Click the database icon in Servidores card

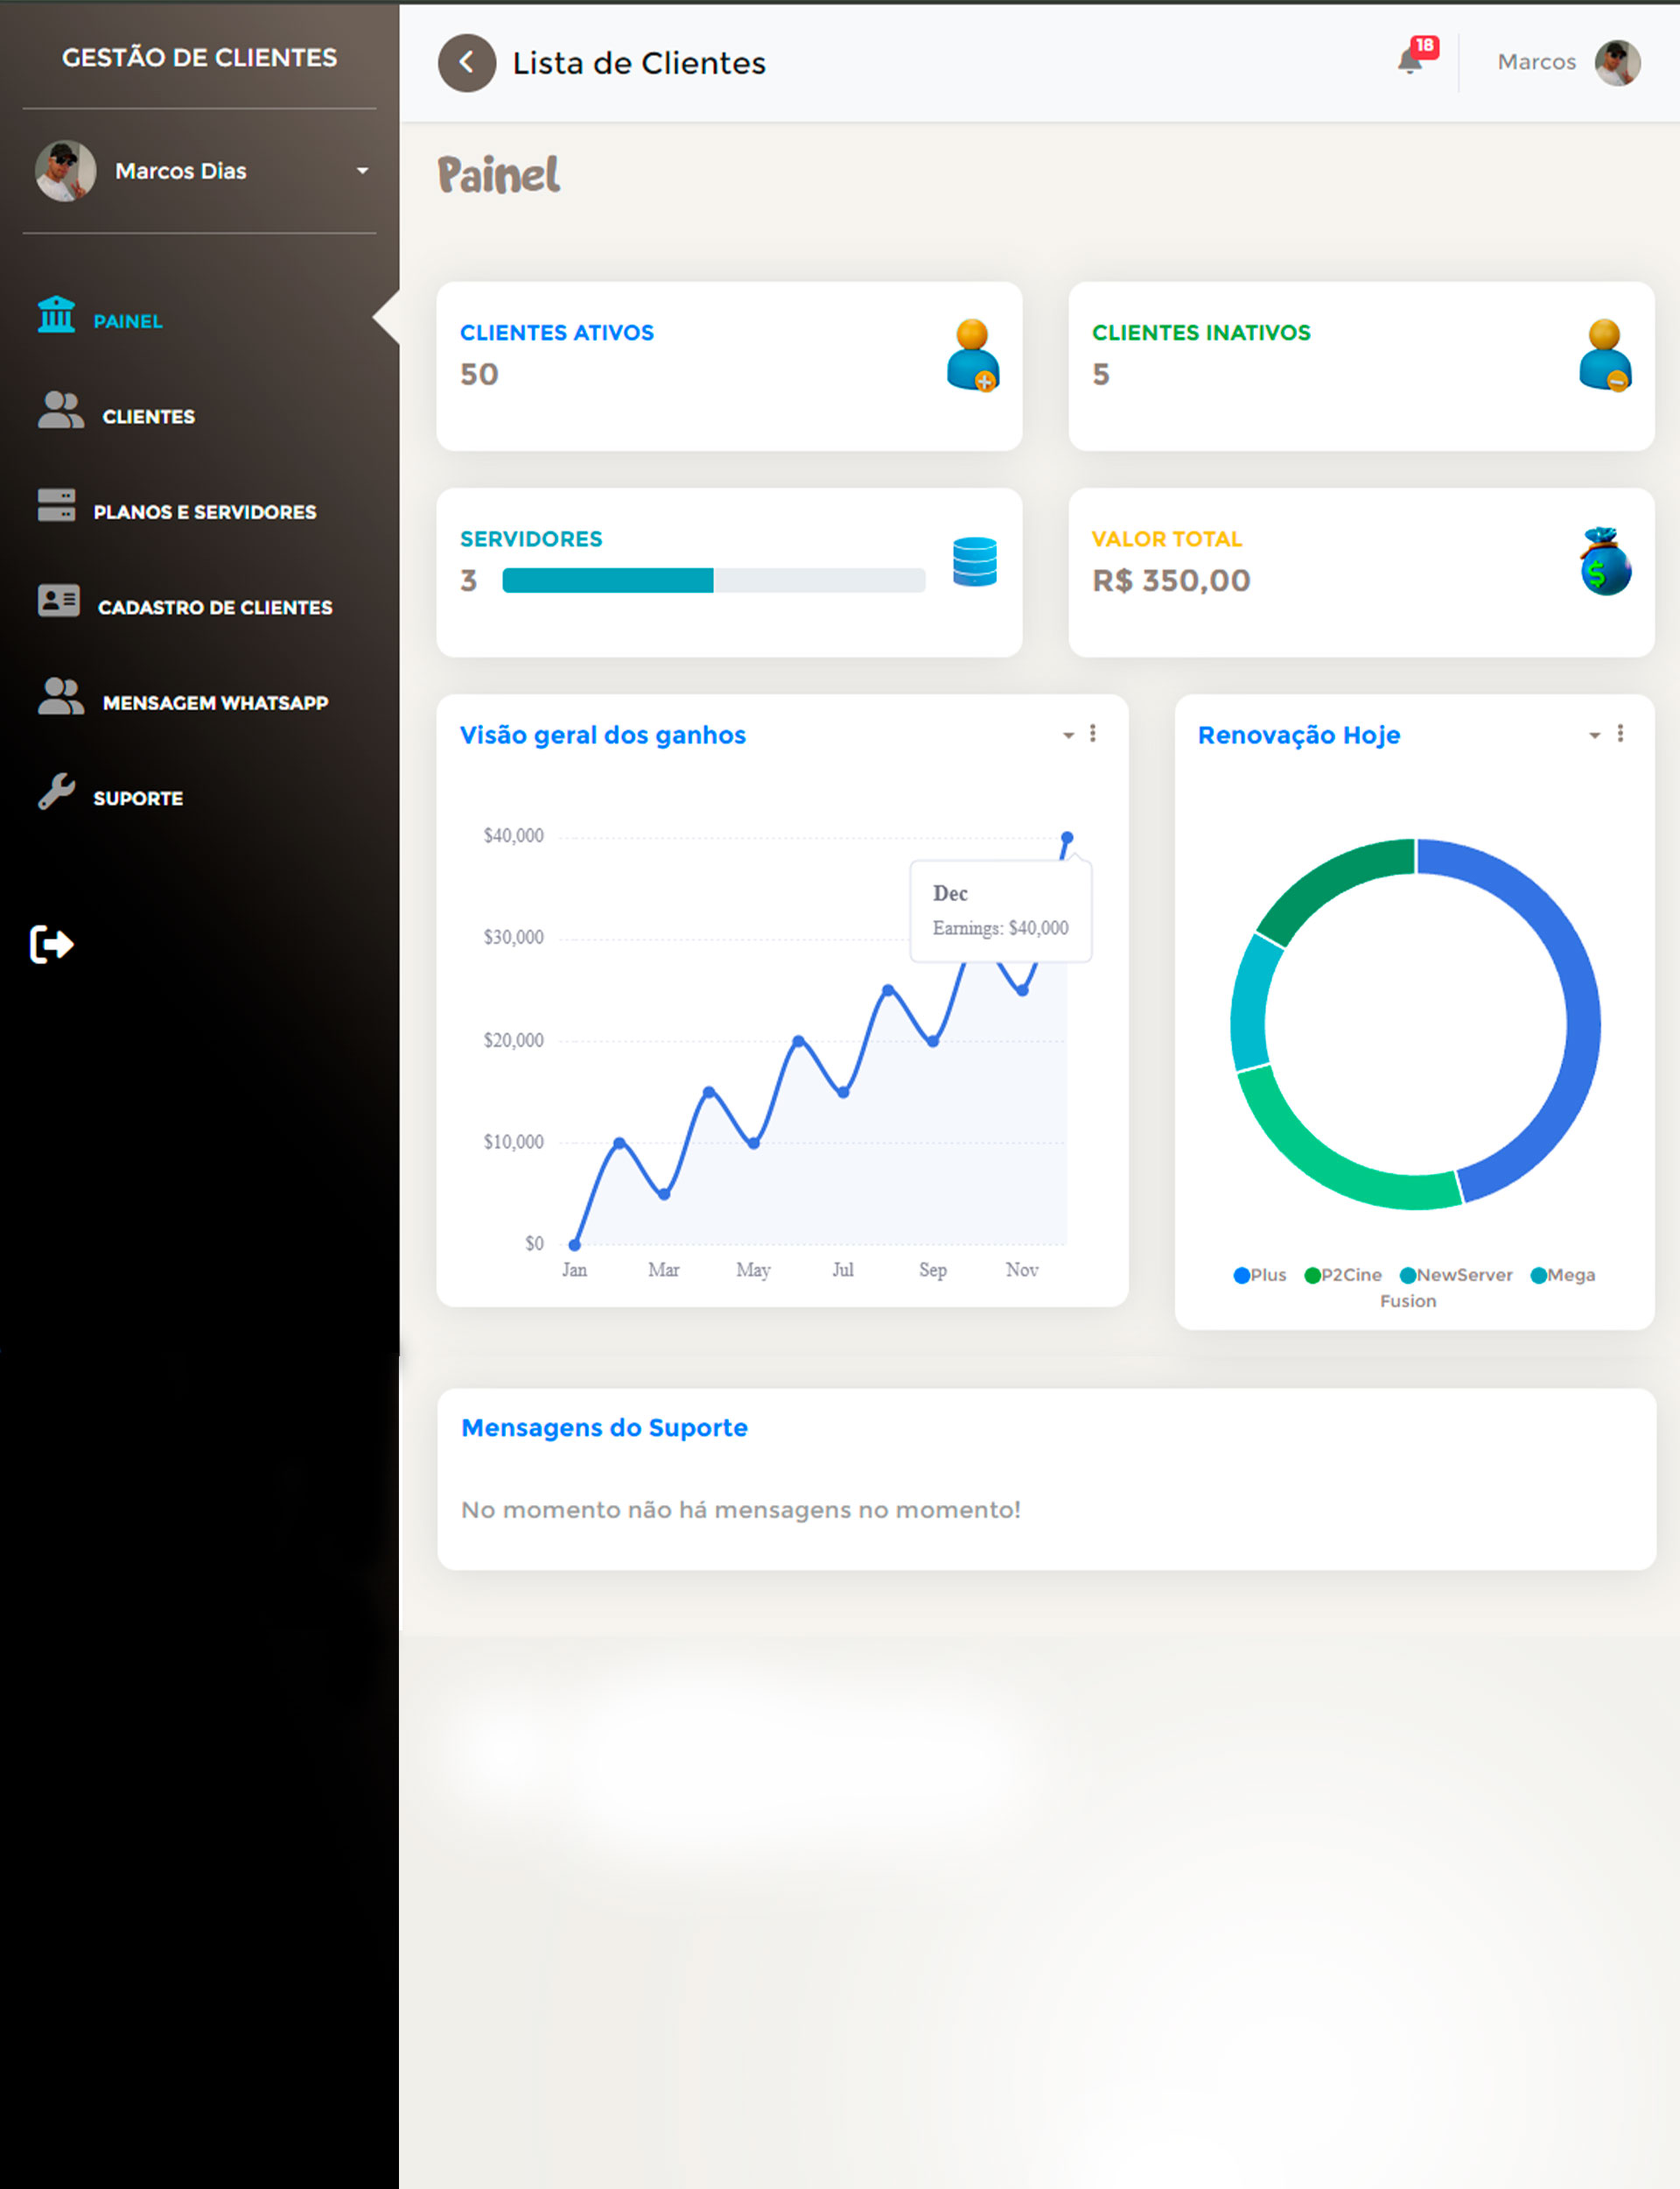point(974,562)
